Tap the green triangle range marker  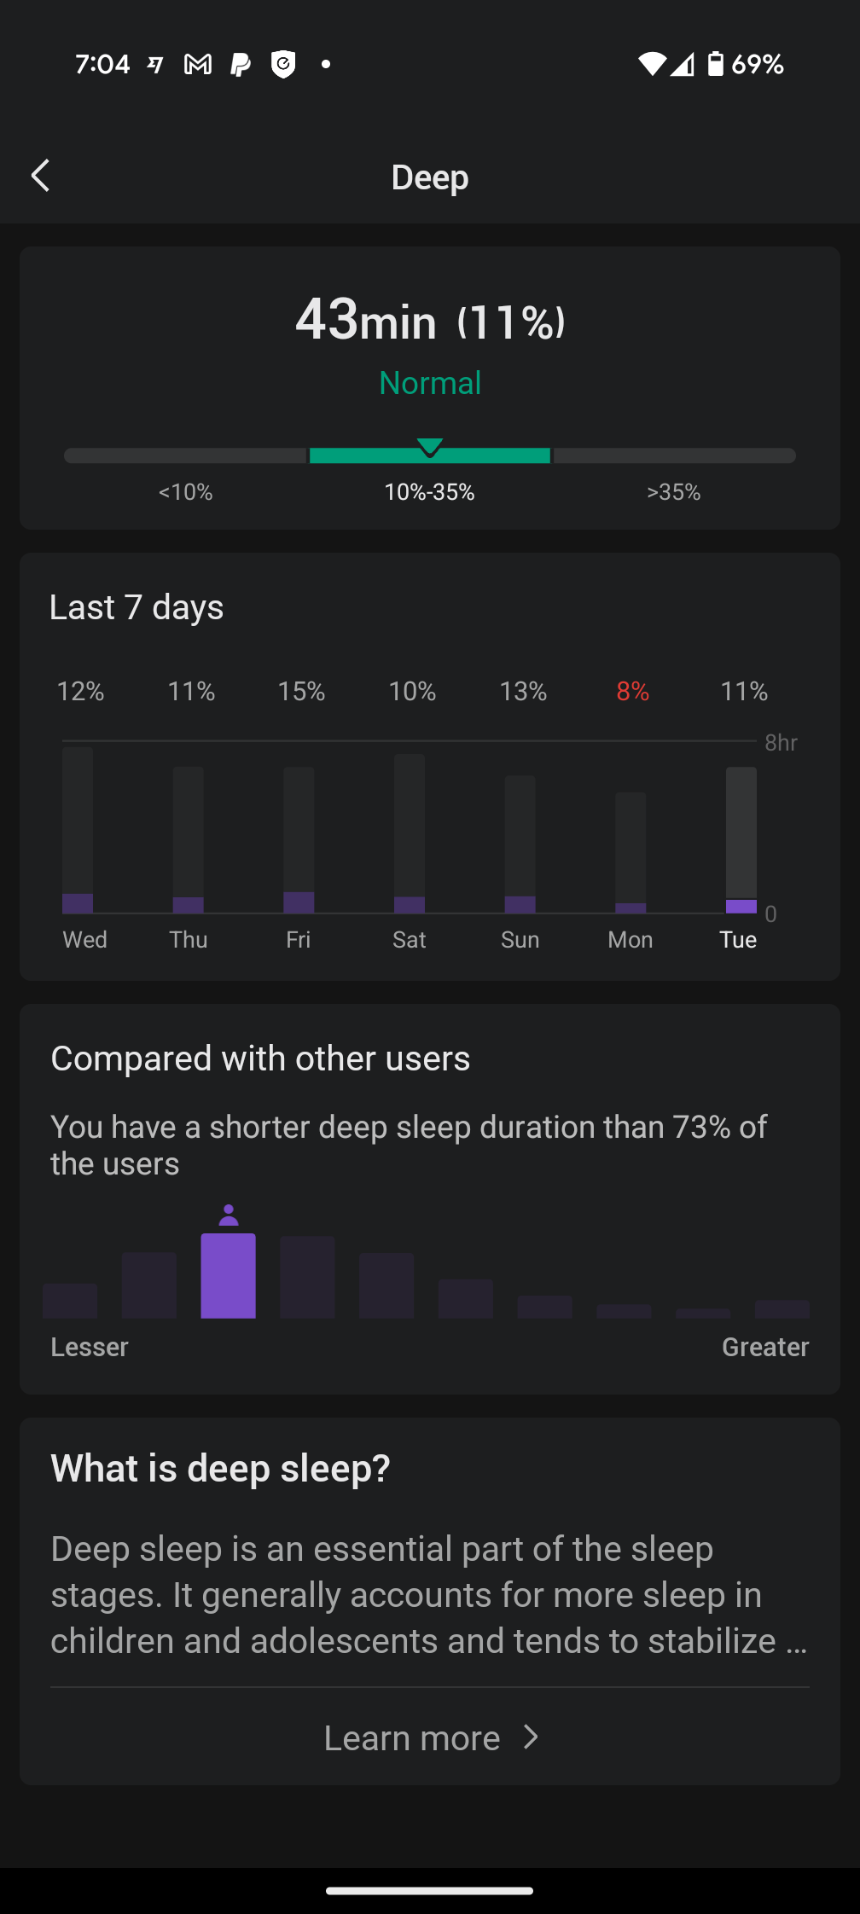point(430,446)
